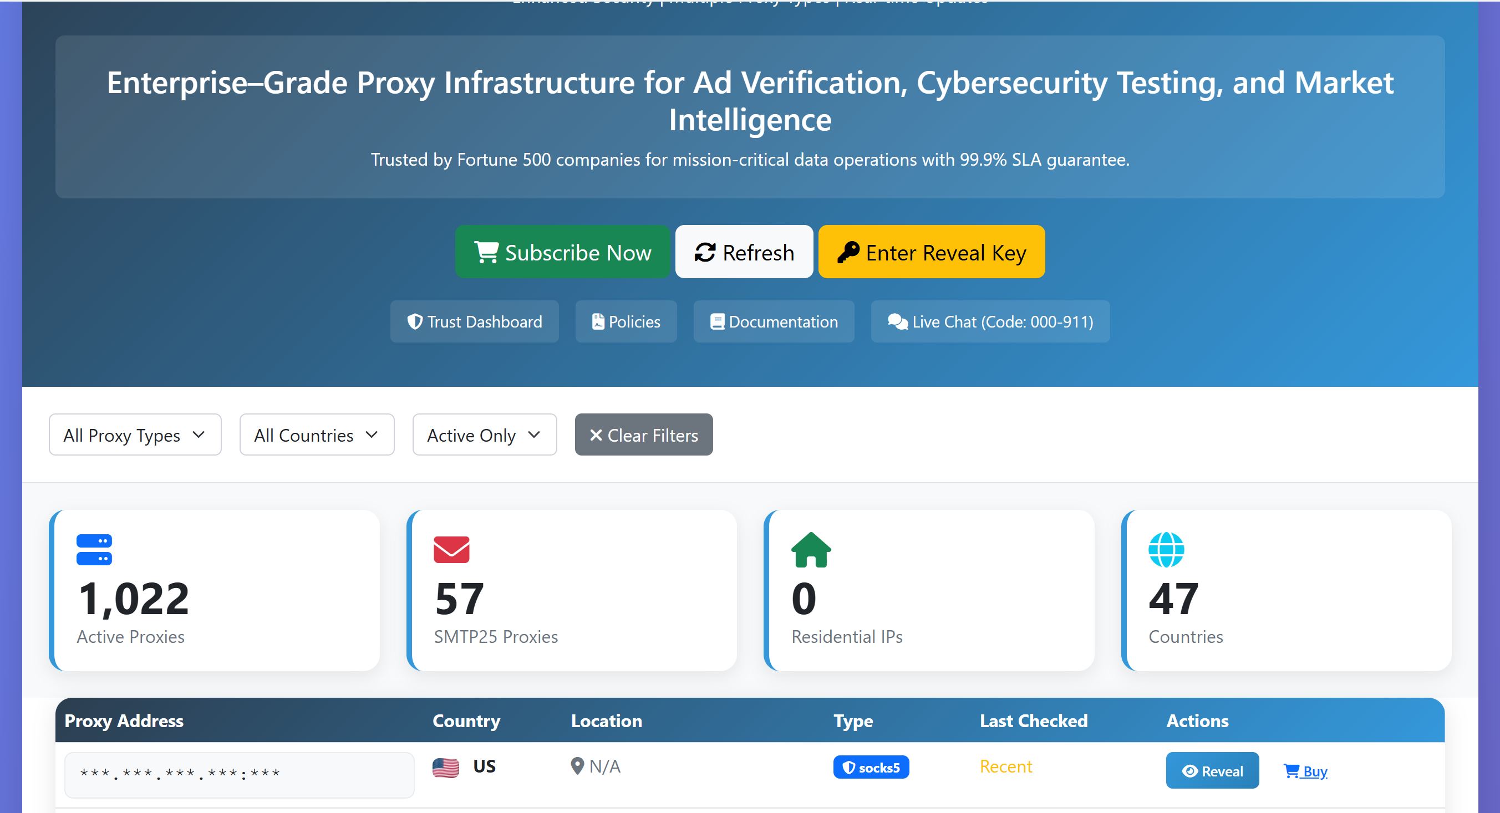
Task: Click the location pin icon beside N/A
Action: click(577, 766)
